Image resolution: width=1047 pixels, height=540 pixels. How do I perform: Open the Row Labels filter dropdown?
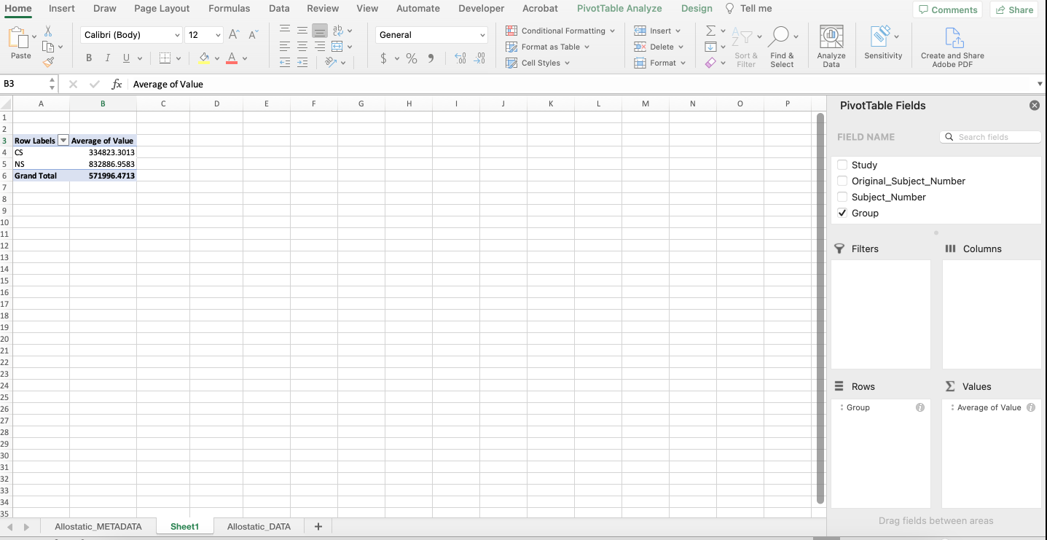(x=63, y=141)
